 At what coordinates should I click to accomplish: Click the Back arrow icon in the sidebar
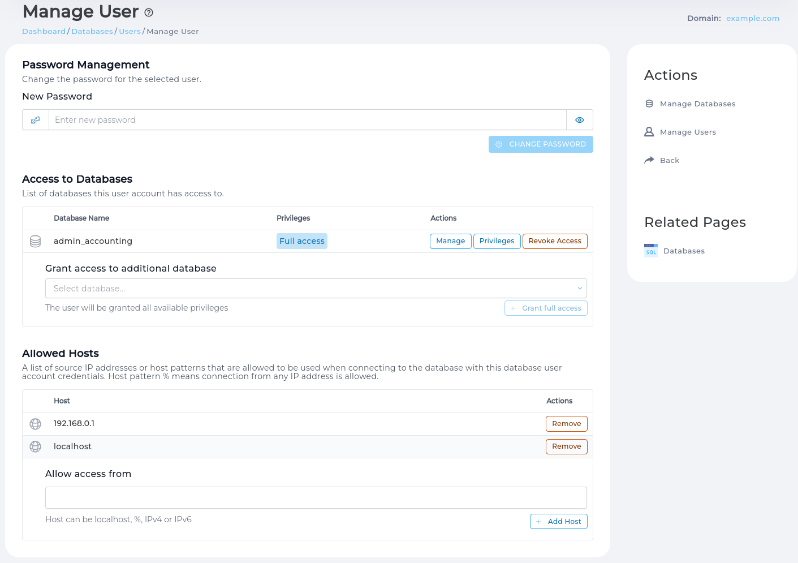tap(648, 160)
